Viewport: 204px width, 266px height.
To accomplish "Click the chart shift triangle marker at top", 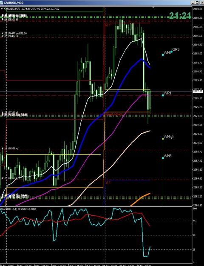I will [x=153, y=7].
